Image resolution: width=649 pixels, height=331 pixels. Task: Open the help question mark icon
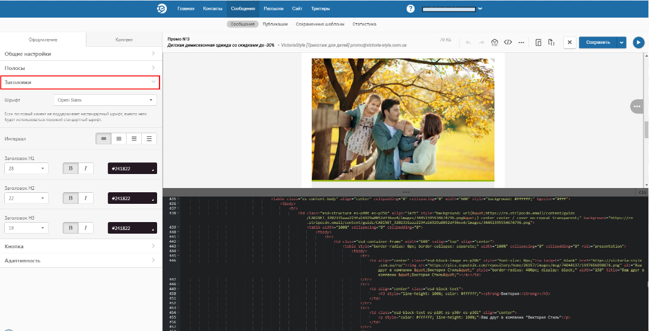410,9
